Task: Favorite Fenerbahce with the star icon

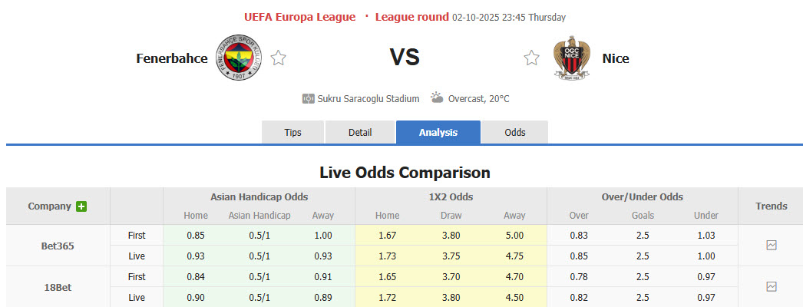Action: pos(279,58)
